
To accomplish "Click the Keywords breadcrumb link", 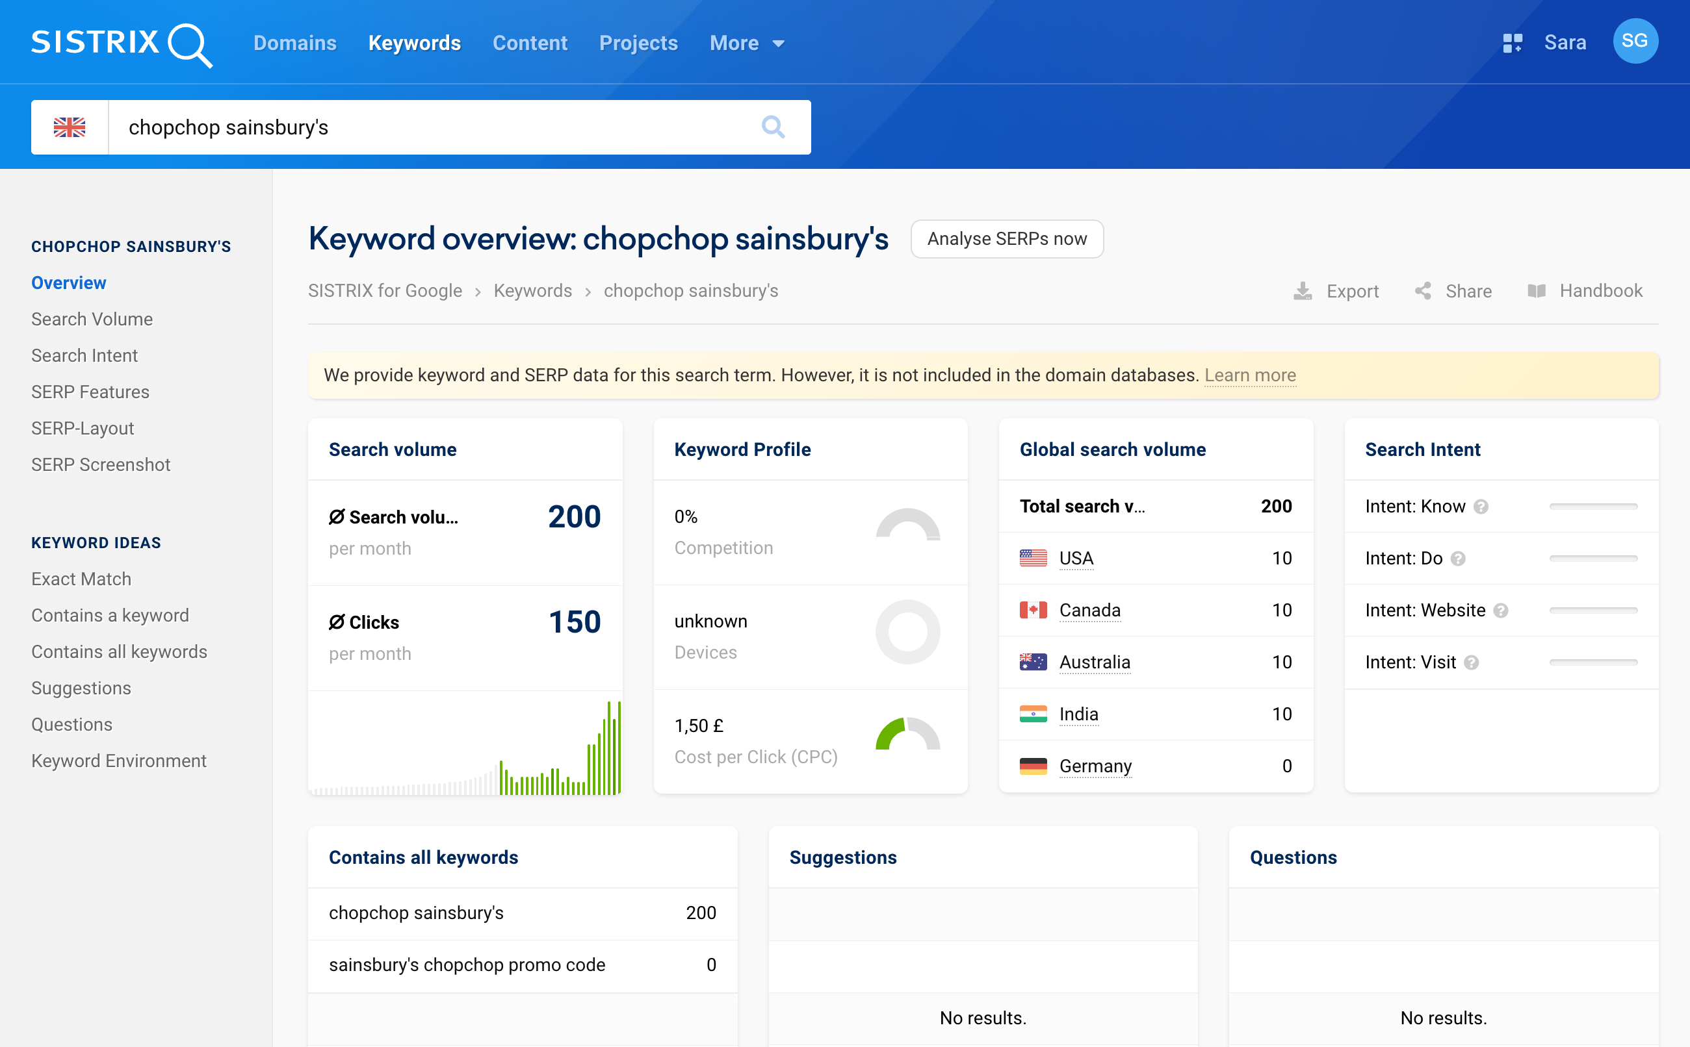I will click(x=533, y=291).
